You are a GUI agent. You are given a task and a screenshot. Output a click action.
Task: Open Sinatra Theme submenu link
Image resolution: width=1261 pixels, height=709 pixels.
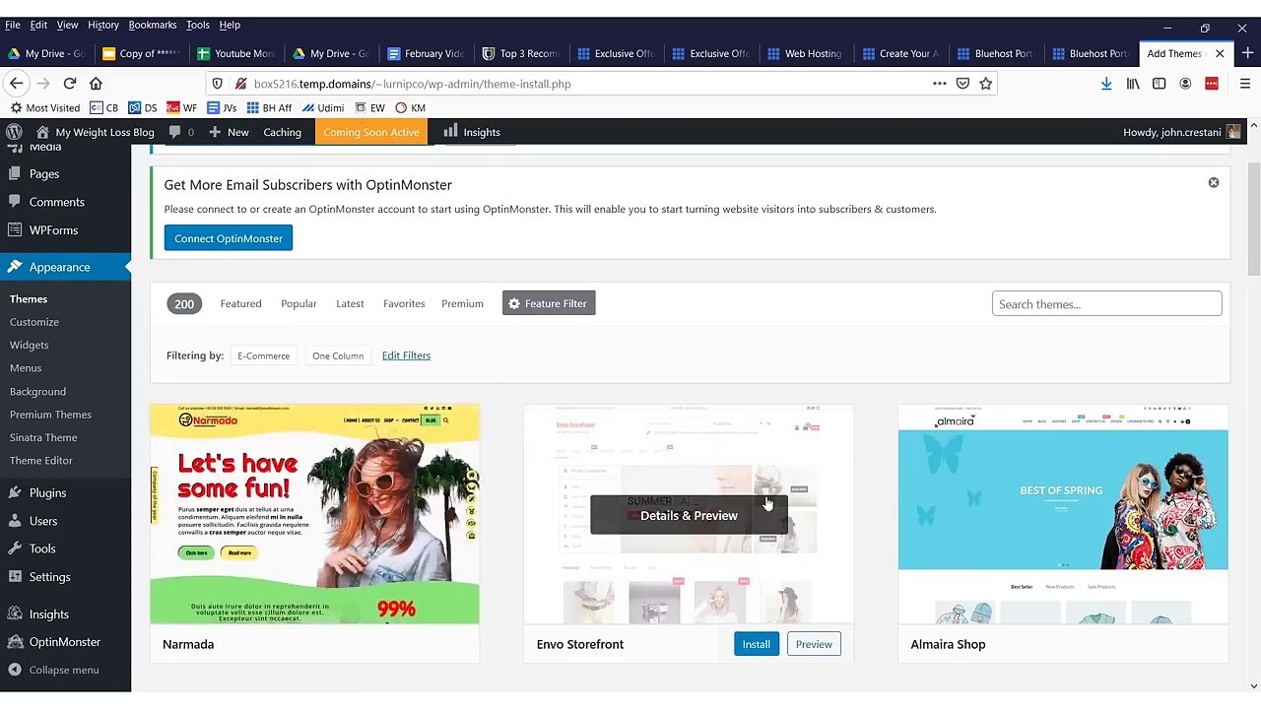click(43, 437)
